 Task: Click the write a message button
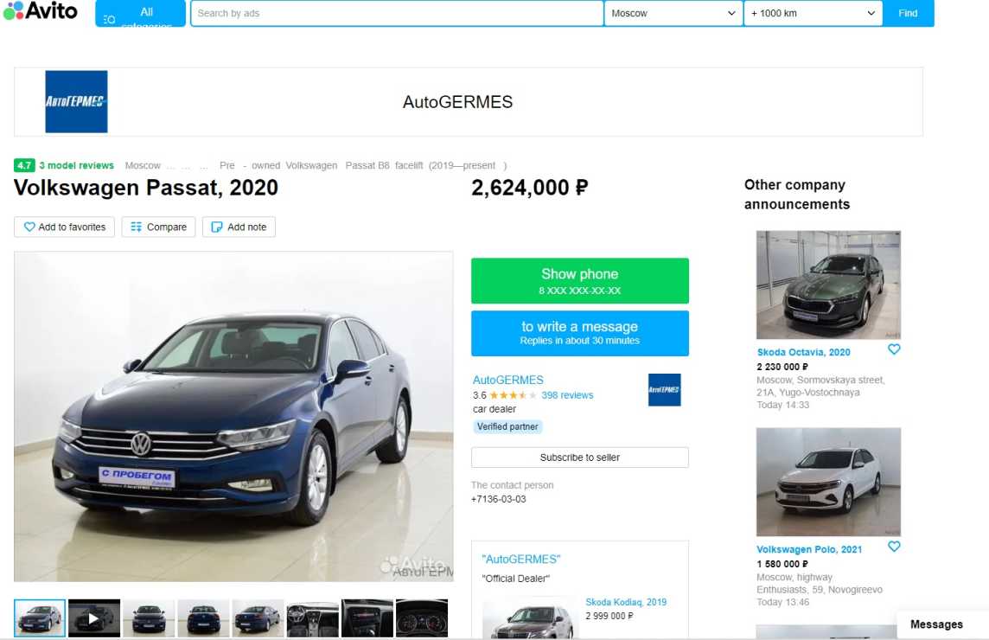pyautogui.click(x=579, y=333)
